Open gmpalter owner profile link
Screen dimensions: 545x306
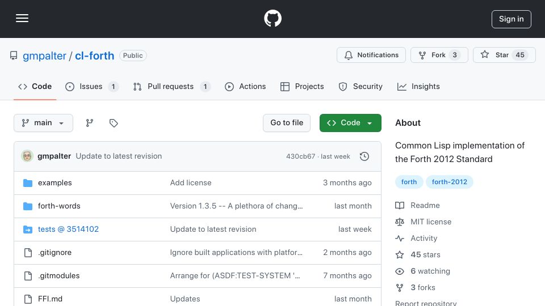[44, 56]
